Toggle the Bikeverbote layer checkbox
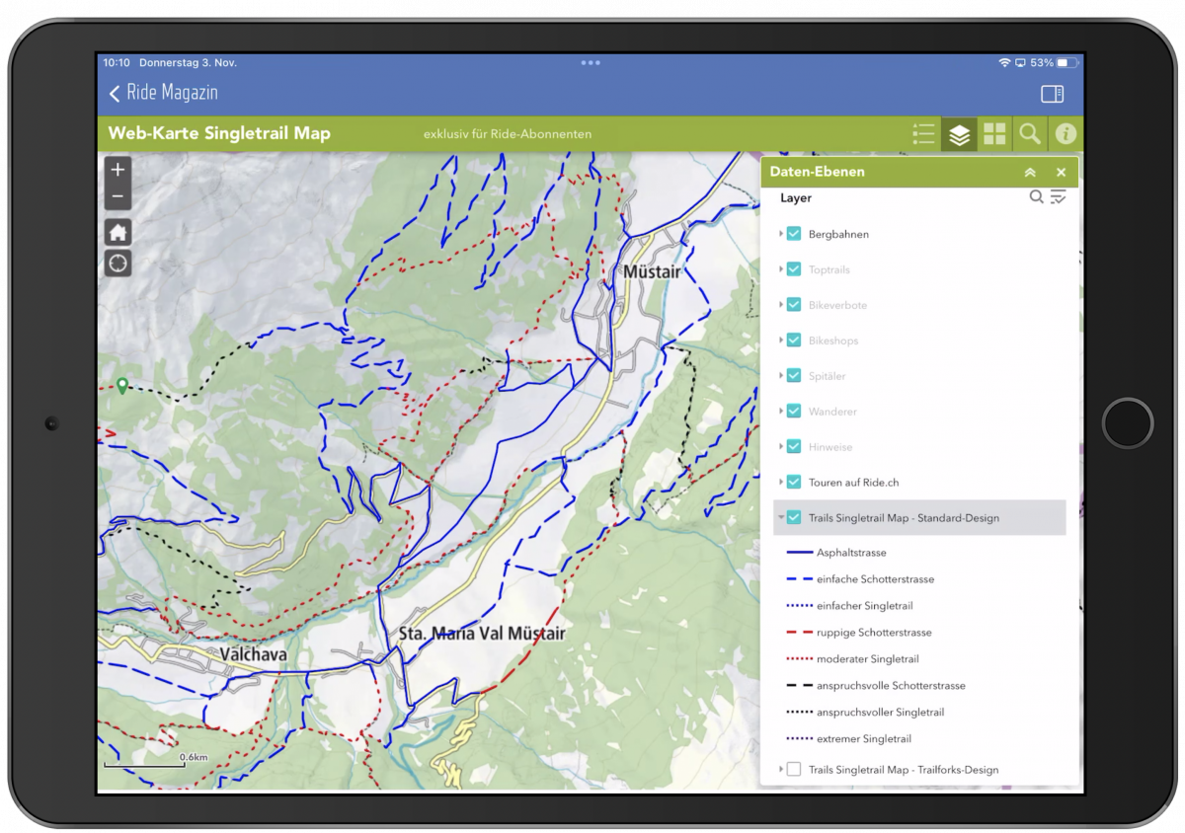Viewport: 1185px width, 833px height. (x=793, y=305)
